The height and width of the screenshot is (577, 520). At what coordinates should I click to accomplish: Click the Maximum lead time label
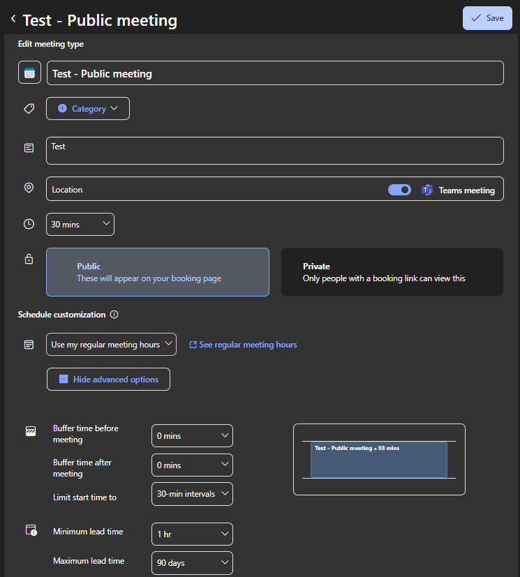[x=89, y=561]
